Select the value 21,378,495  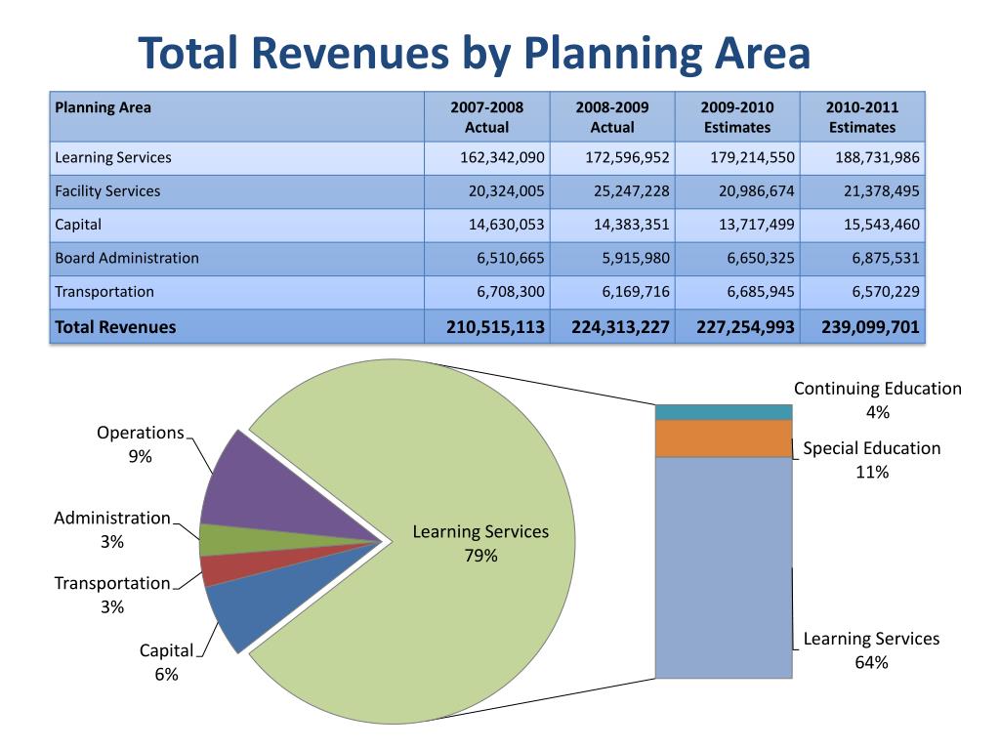click(882, 191)
